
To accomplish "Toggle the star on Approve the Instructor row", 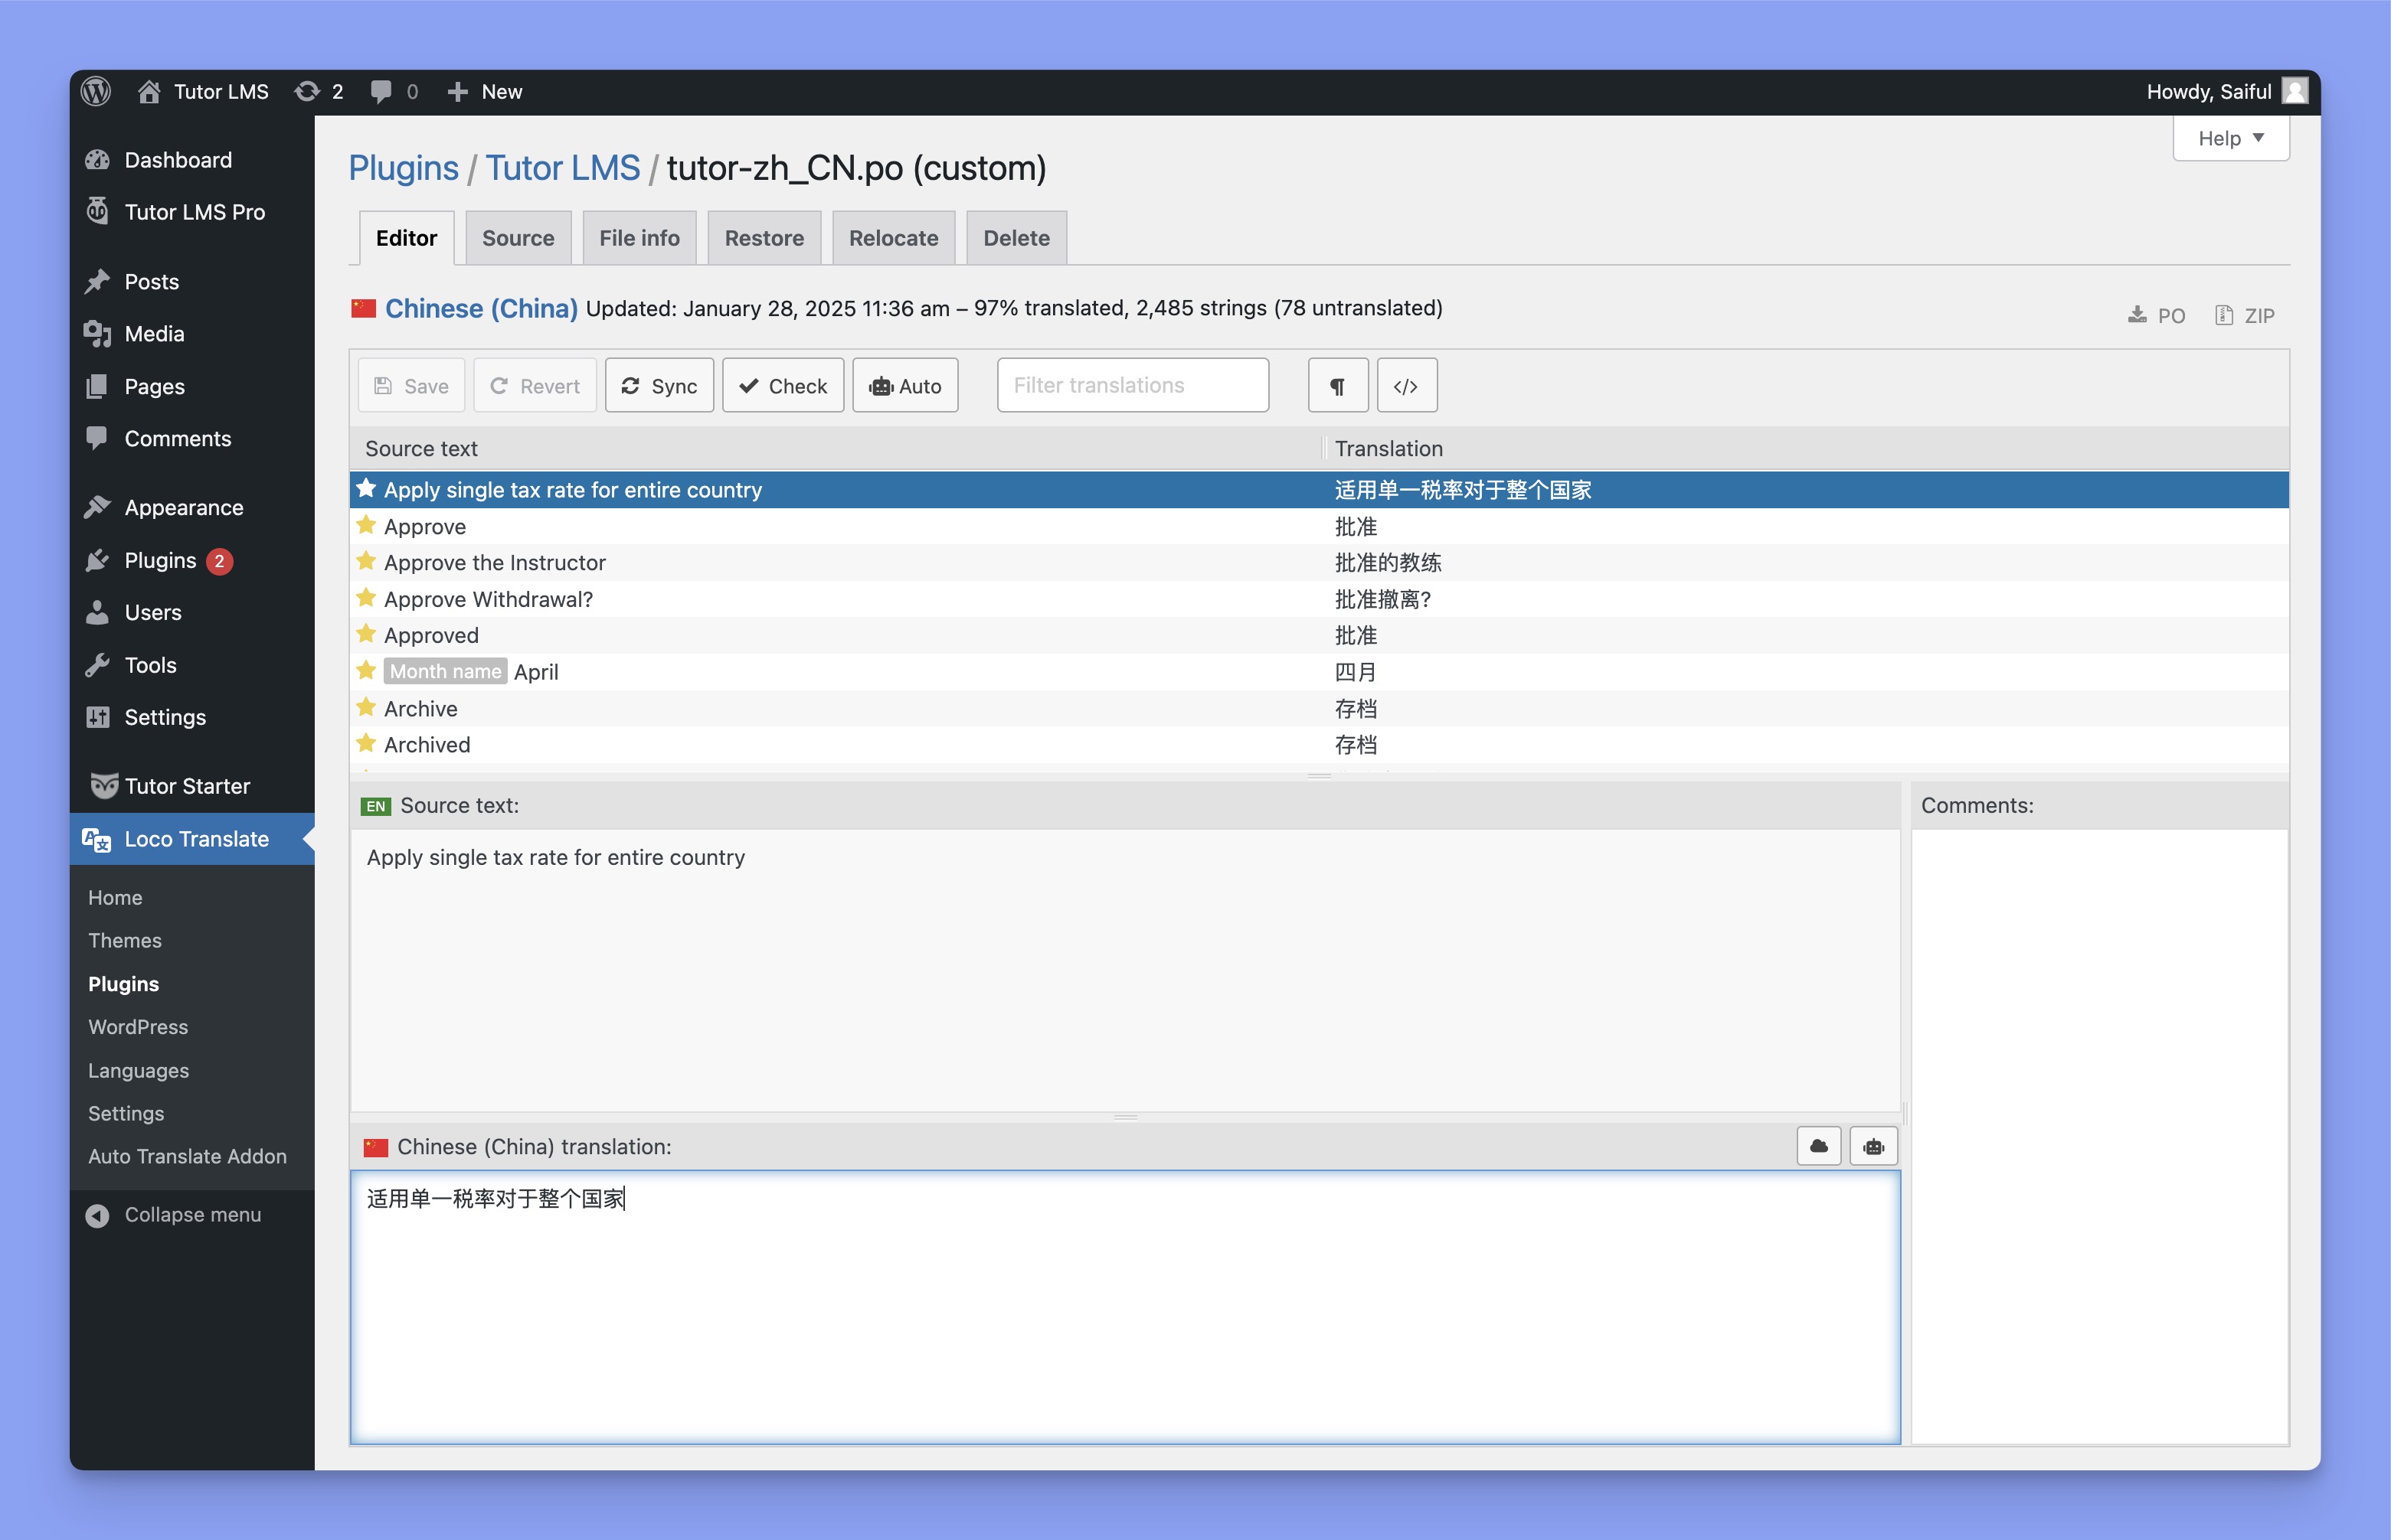I will pyautogui.click(x=366, y=561).
